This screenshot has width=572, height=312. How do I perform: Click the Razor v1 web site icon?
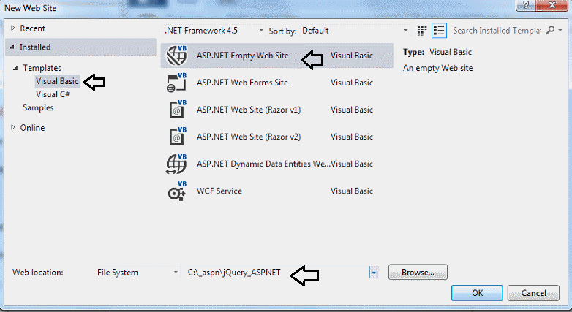(178, 110)
